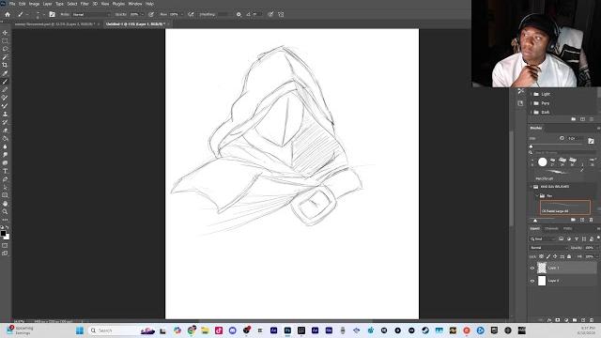Delete layer with the trash icon
Screen dimensions: 601x338
click(592, 319)
